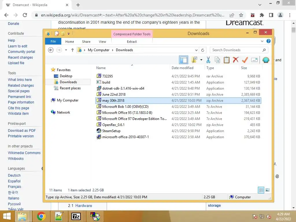Open Explorer Help question mark icon
This screenshot has width=296, height=222.
[x=269, y=41]
